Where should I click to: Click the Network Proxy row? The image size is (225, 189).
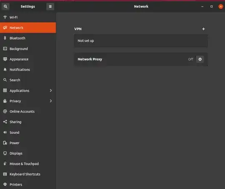141,59
